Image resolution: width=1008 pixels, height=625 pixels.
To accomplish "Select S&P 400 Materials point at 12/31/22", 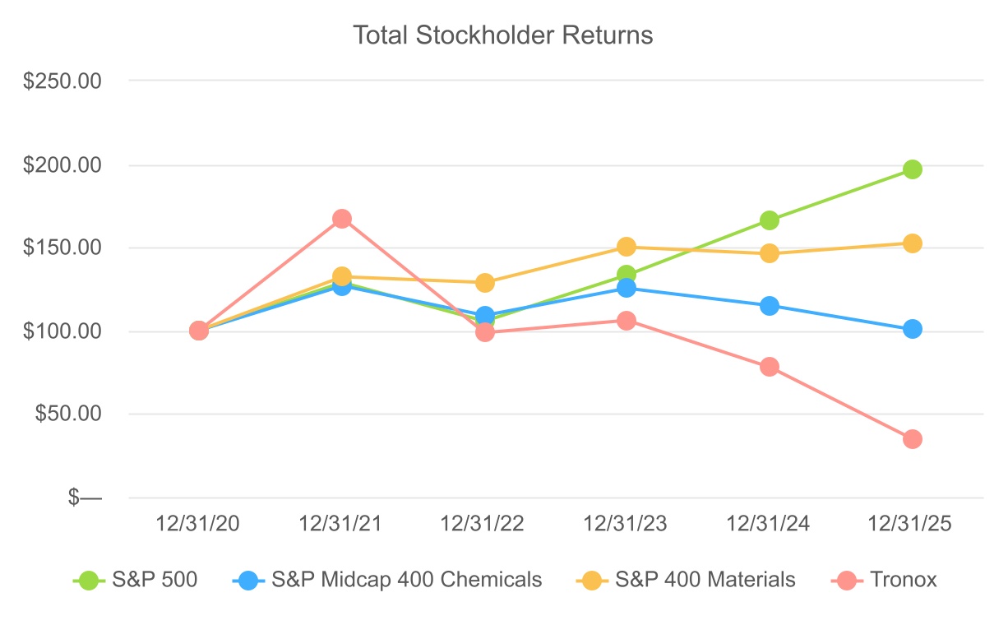I will [x=485, y=283].
